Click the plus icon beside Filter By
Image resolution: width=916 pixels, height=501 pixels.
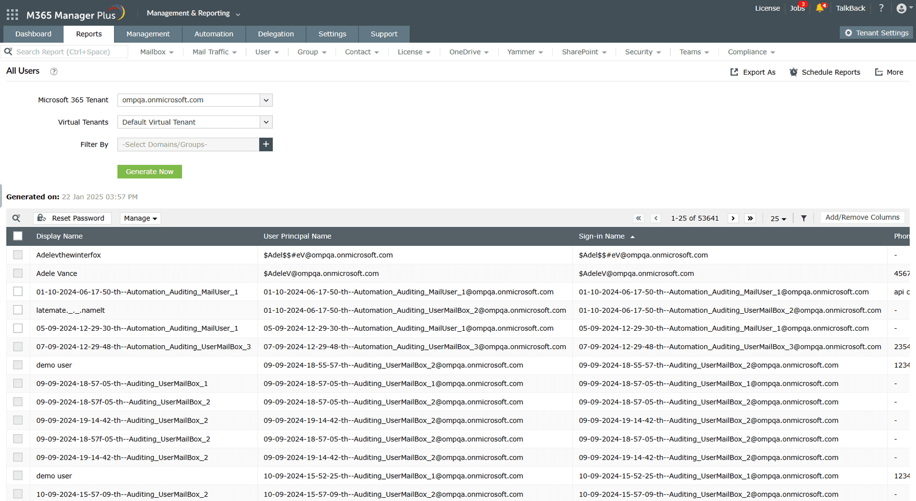(x=266, y=144)
